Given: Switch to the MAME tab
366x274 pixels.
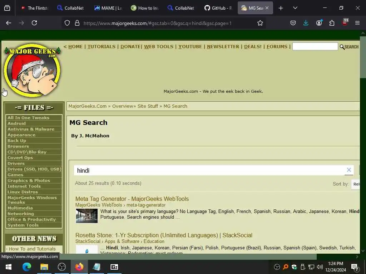Looking at the screenshot, I should tap(108, 8).
